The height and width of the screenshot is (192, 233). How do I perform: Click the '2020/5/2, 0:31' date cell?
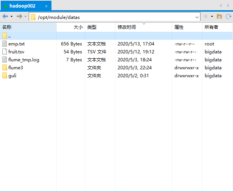click(133, 76)
